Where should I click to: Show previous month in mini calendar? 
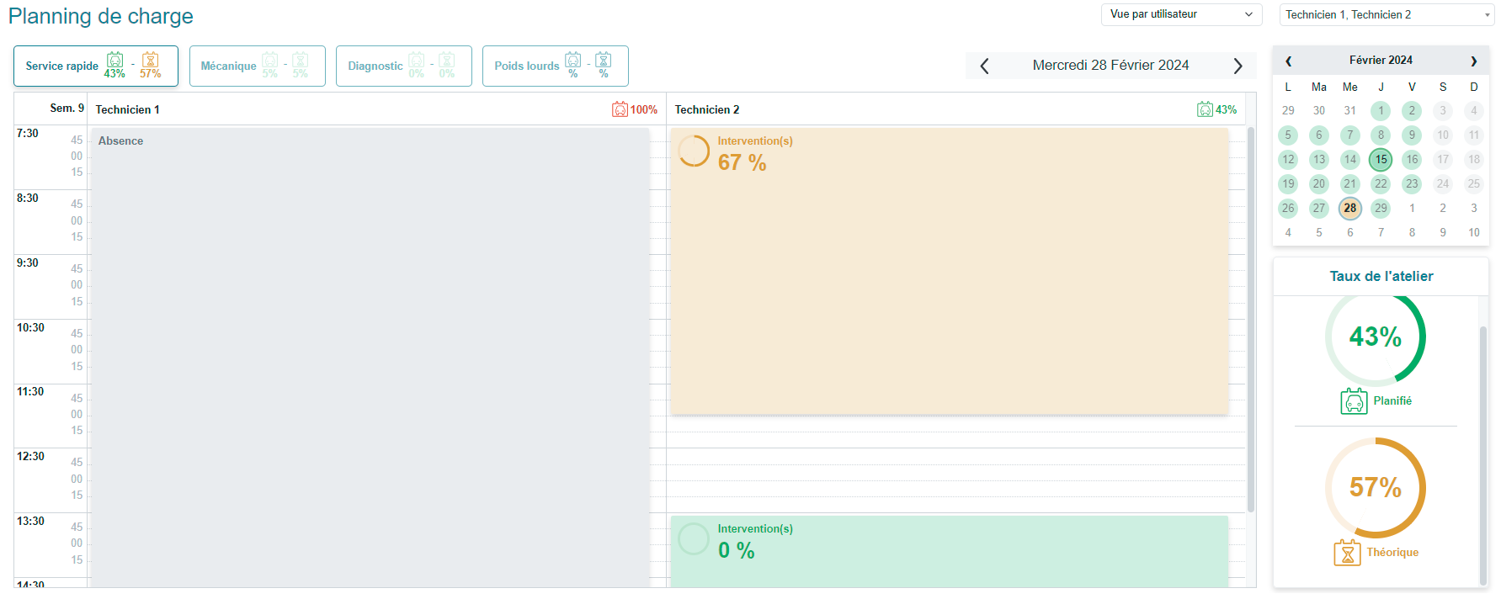click(1288, 61)
